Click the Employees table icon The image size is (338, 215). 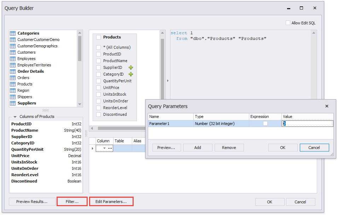pos(13,59)
